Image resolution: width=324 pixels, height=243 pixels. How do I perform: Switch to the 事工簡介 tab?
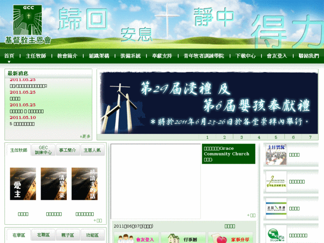(x=68, y=150)
